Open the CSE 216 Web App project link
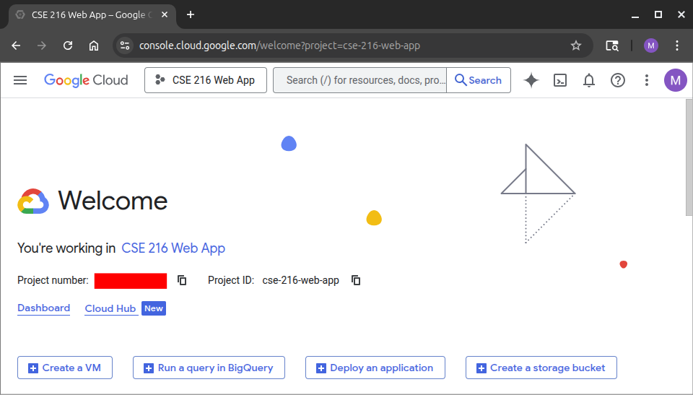 coord(173,248)
